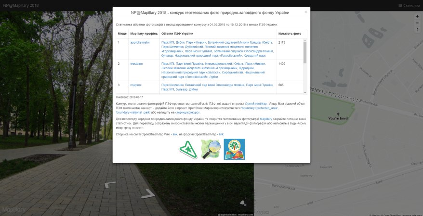Open 'Ботанічний сад імені Олександра Фоміна' in approksimator's row
This screenshot has height=216, width=423.
(x=244, y=51)
